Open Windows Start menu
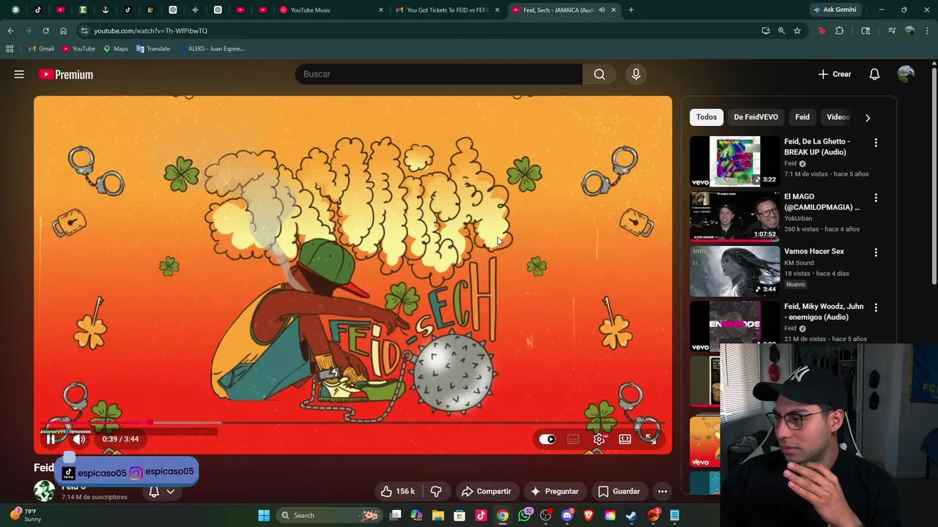Viewport: 938px width, 527px height. tap(264, 515)
